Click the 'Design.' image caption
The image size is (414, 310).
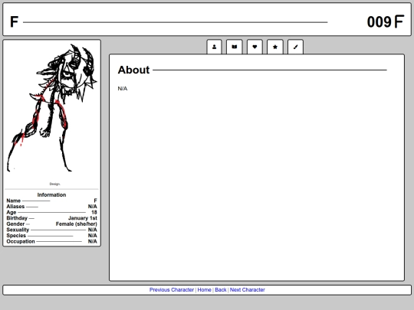pyautogui.click(x=55, y=184)
